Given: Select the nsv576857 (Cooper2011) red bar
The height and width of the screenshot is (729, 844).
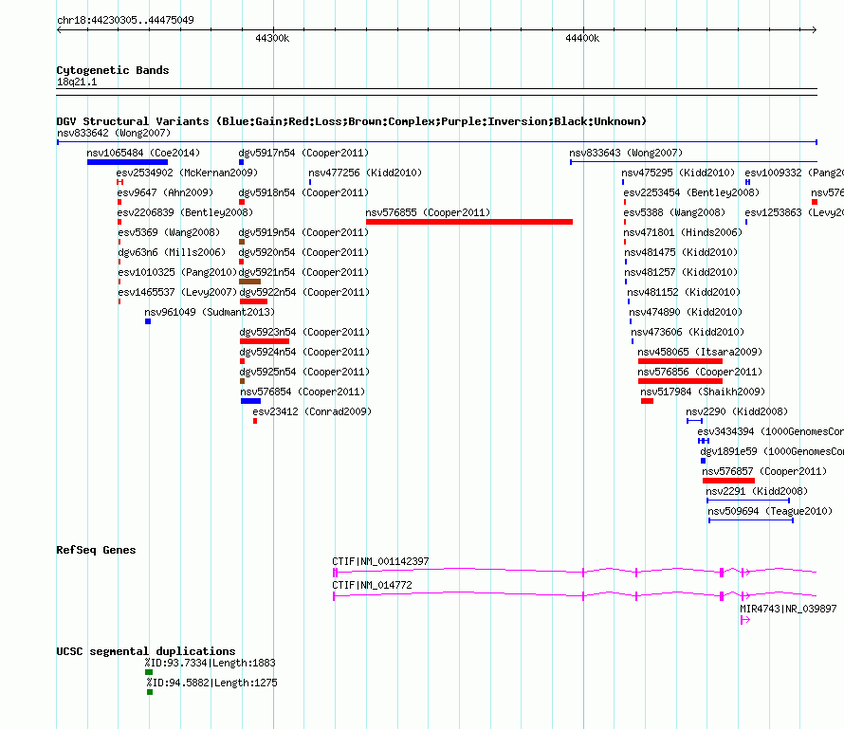Looking at the screenshot, I should click(x=729, y=481).
